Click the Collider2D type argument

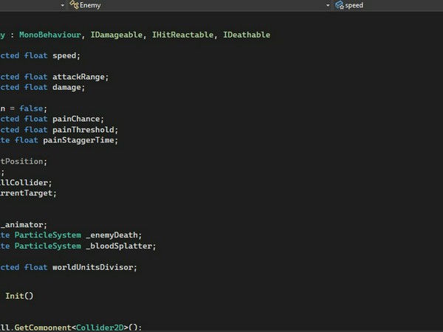coord(100,328)
